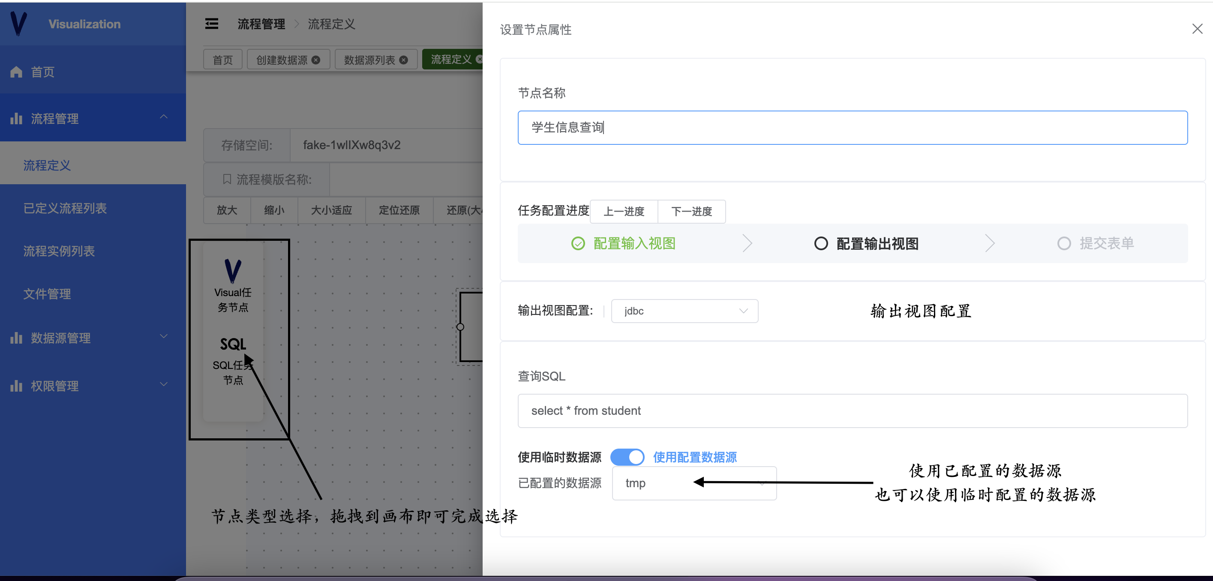Switch to the 首页 tab
Screen dimensions: 1213x581
click(223, 60)
